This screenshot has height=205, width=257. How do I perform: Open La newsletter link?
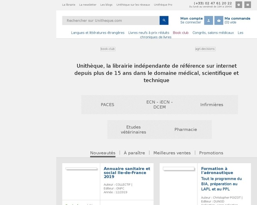click(88, 5)
